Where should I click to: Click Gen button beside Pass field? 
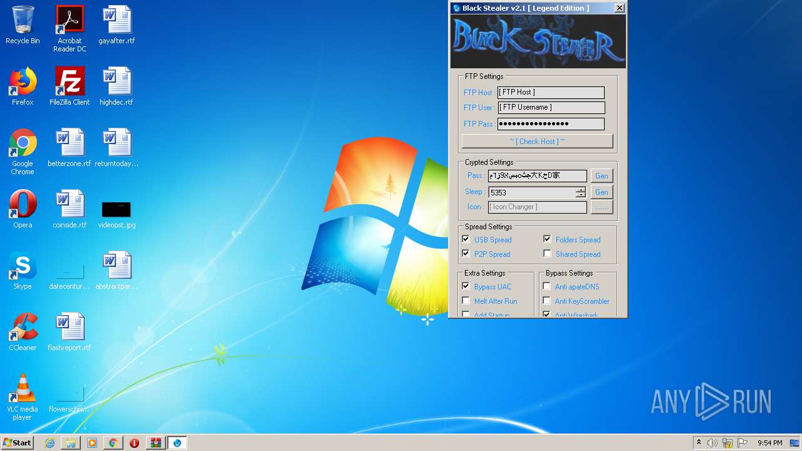(x=601, y=176)
